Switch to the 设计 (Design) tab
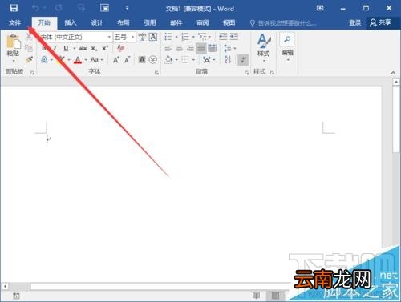This screenshot has width=401, height=302. click(97, 22)
